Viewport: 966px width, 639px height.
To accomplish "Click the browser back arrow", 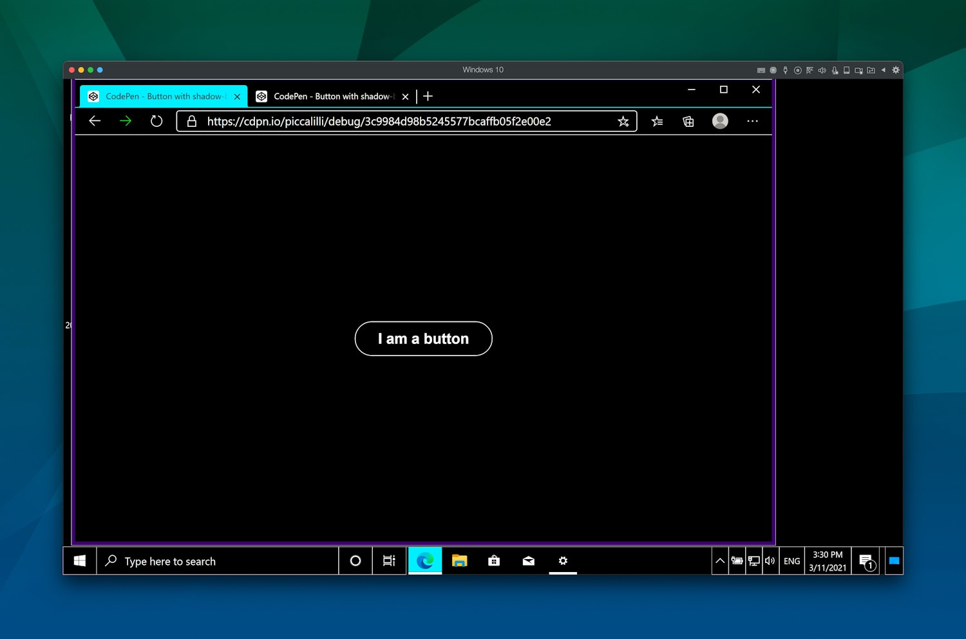I will coord(95,121).
